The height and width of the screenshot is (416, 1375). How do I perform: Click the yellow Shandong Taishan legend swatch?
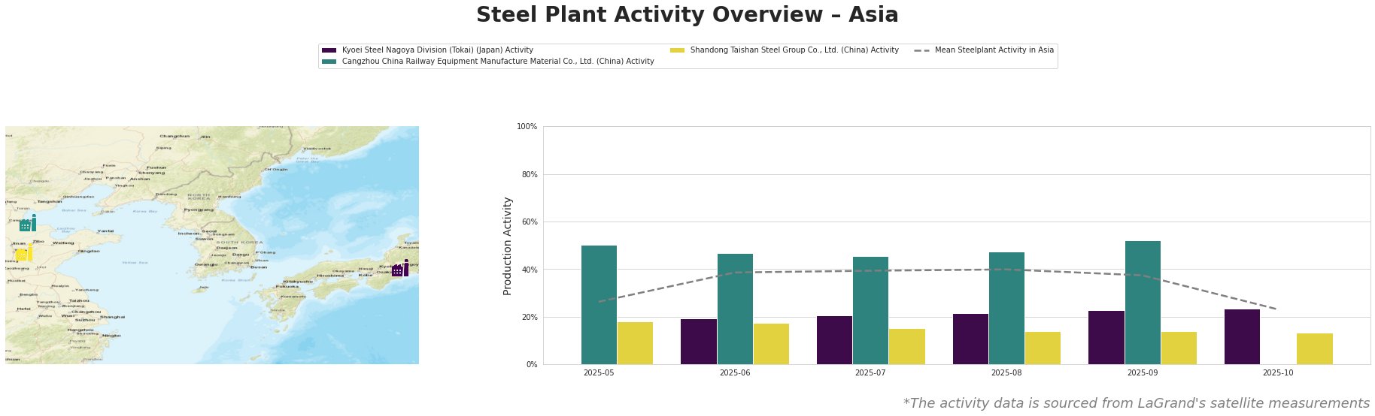(x=677, y=50)
